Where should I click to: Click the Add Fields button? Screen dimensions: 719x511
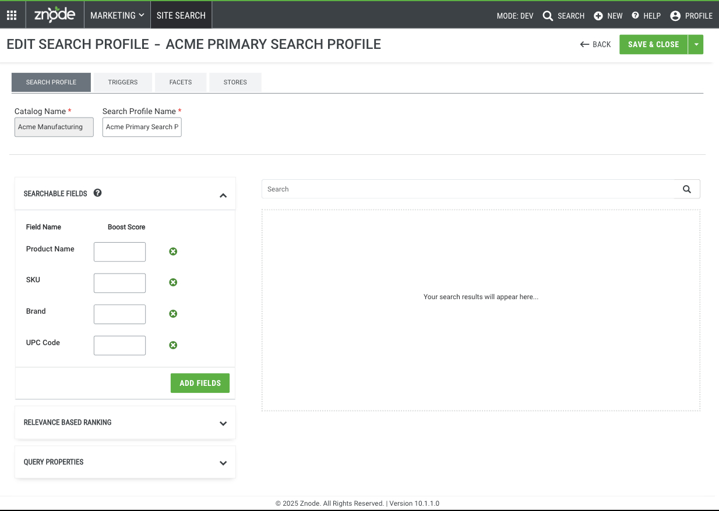tap(200, 383)
